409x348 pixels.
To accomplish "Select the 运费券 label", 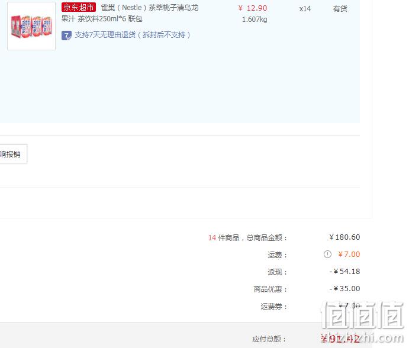I will tap(273, 307).
